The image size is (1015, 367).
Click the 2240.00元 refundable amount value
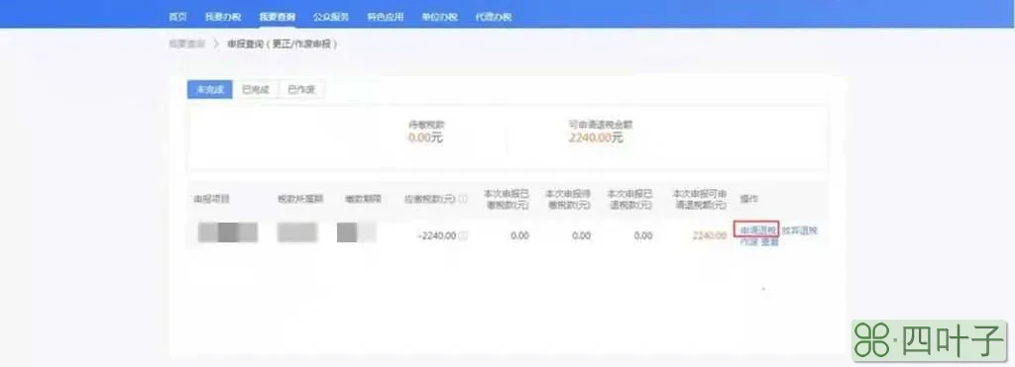point(596,138)
